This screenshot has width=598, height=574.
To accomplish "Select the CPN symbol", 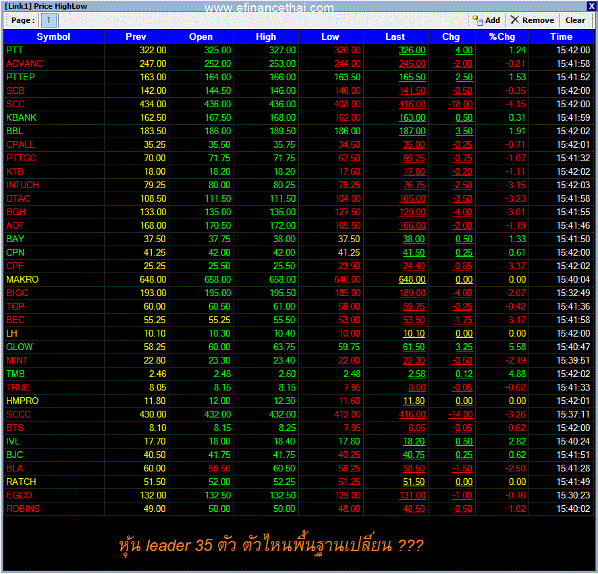I will click(16, 252).
